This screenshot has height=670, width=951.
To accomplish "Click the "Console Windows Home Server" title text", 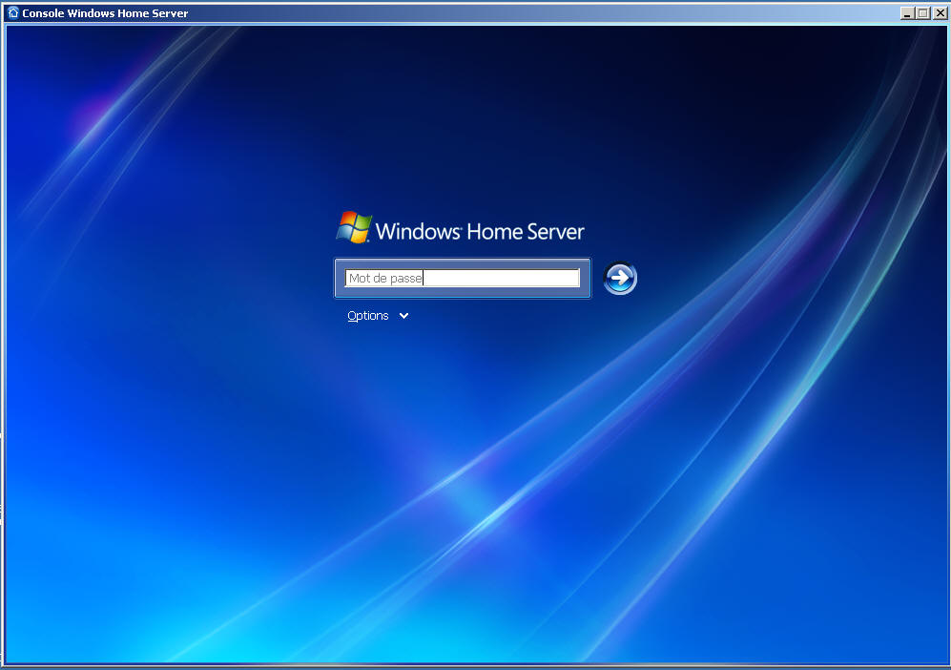I will click(x=105, y=13).
